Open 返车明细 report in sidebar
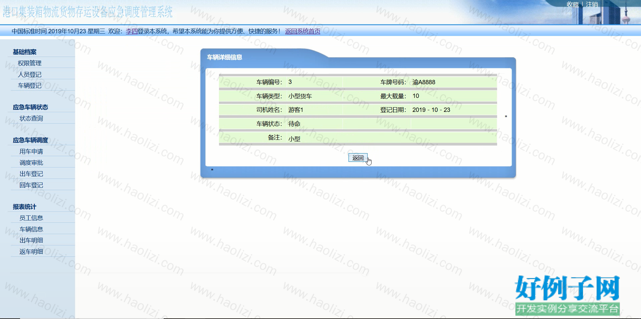 coord(31,252)
